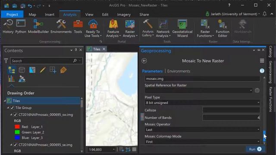Switch to the Insert ribbon tab

[x=50, y=15]
